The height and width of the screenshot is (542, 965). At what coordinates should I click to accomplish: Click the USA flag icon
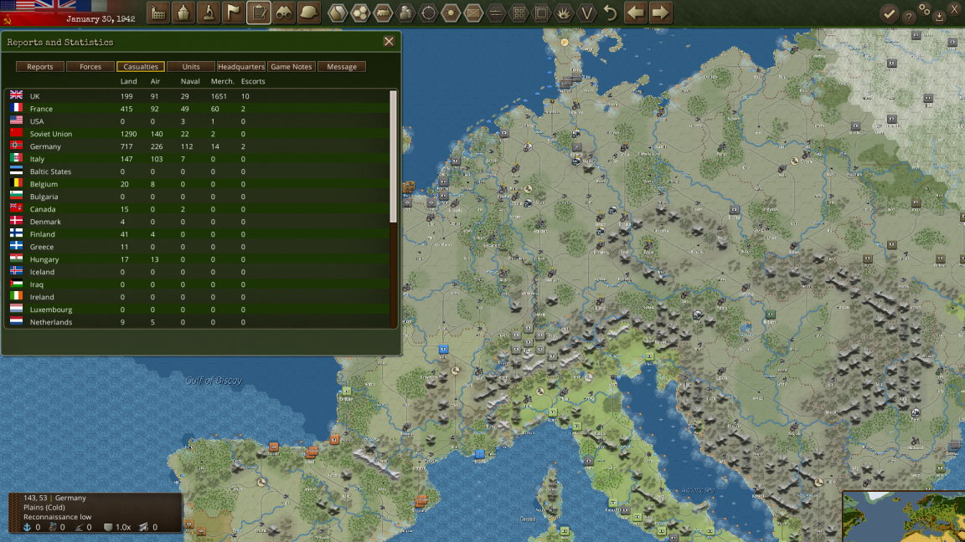point(17,120)
